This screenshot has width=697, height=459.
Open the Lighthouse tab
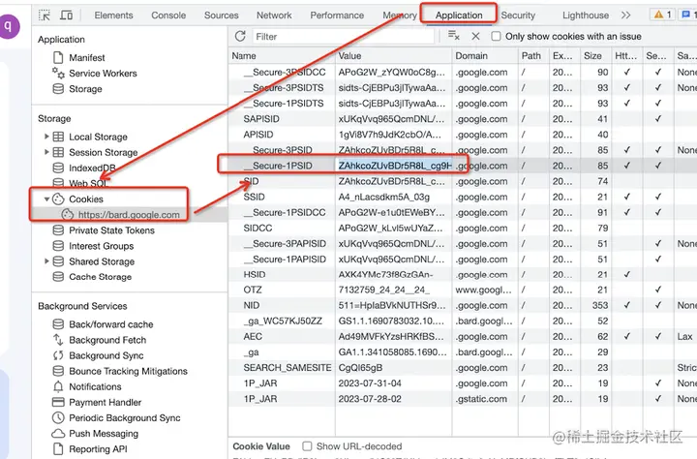tap(586, 15)
